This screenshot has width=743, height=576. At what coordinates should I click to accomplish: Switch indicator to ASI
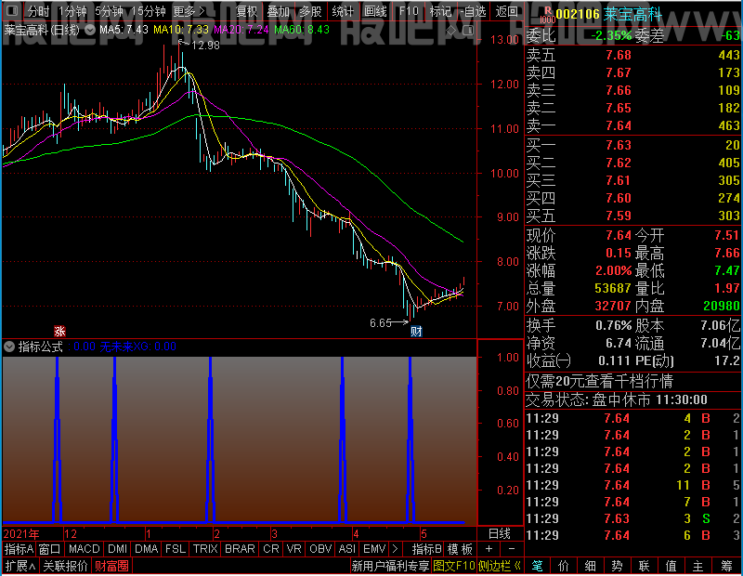click(346, 549)
